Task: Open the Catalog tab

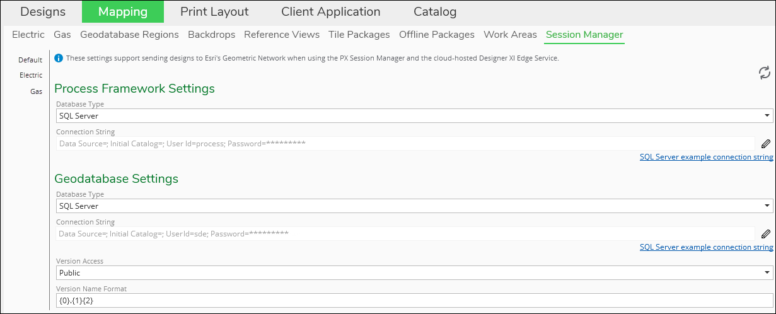Action: [435, 12]
